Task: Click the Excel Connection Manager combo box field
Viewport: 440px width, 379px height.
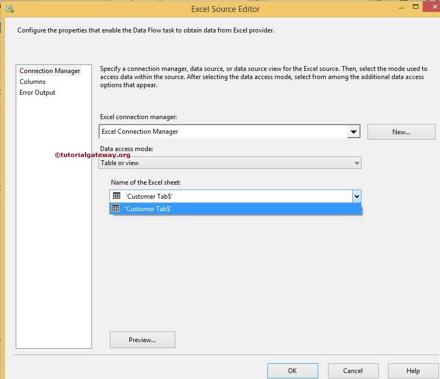Action: click(x=223, y=132)
